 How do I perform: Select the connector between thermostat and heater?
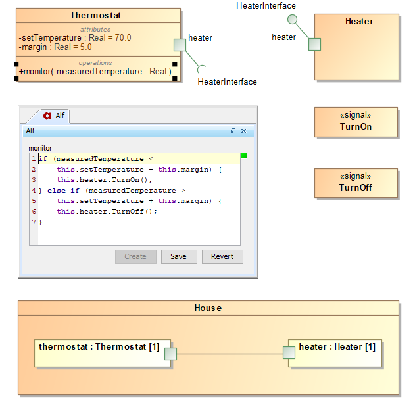click(230, 354)
